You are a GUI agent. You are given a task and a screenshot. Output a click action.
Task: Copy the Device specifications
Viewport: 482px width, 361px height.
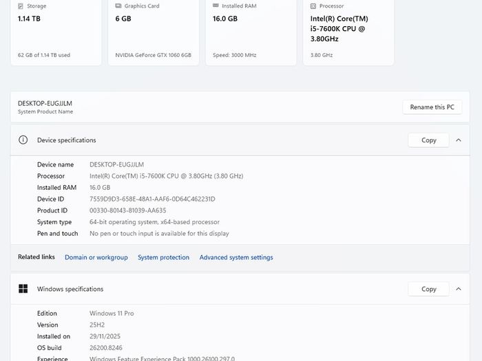click(x=428, y=140)
